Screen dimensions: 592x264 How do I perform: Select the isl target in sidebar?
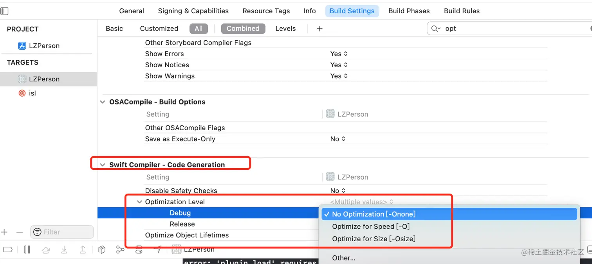pyautogui.click(x=32, y=93)
